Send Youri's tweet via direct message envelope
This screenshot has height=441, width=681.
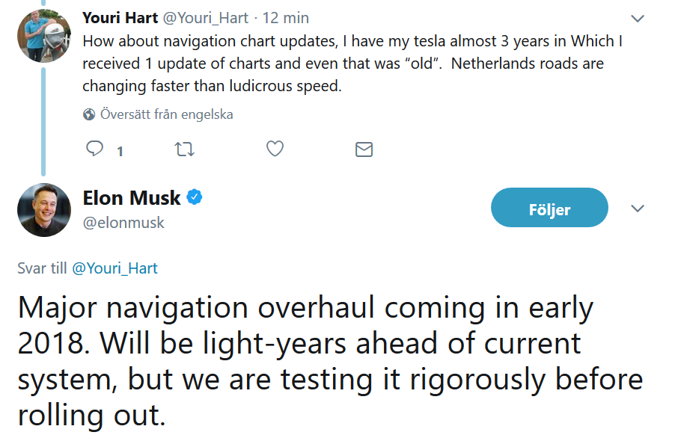coord(364,149)
